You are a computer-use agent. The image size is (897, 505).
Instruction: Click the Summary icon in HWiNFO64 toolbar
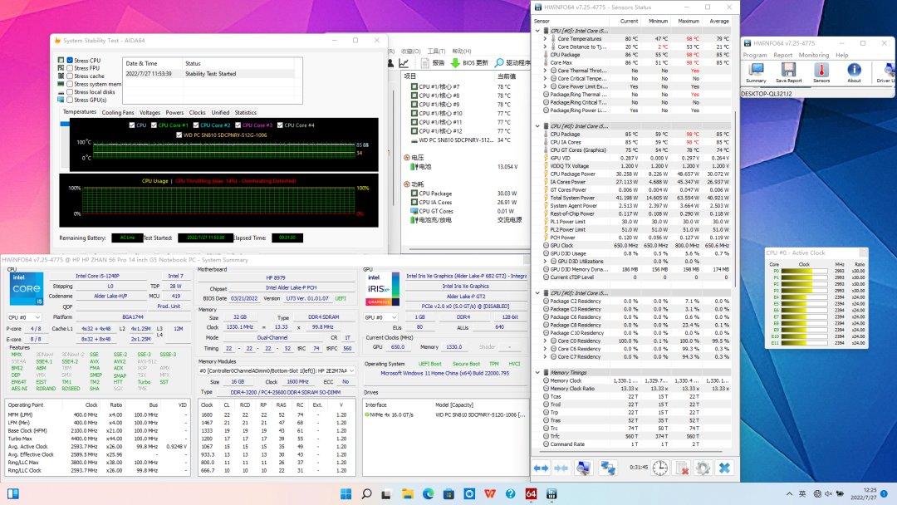[x=756, y=71]
